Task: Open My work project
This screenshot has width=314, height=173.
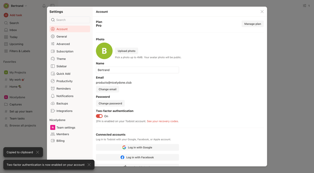Action: 17,79
